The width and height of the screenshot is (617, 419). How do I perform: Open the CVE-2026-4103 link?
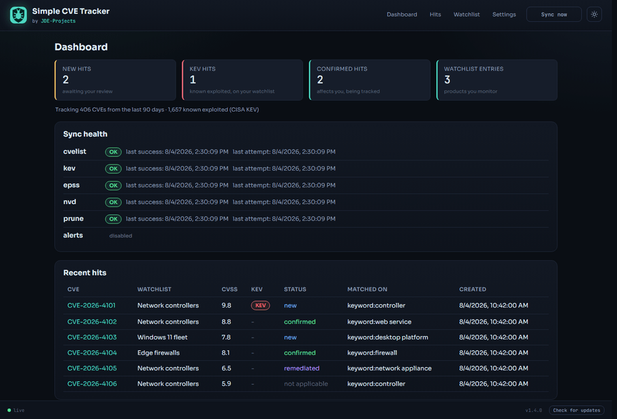tap(92, 337)
